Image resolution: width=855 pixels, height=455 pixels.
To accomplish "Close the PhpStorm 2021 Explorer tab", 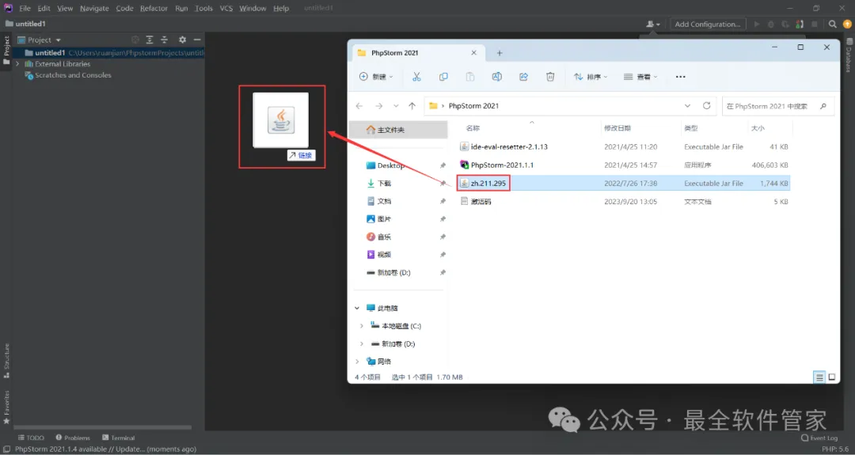I will (x=474, y=53).
